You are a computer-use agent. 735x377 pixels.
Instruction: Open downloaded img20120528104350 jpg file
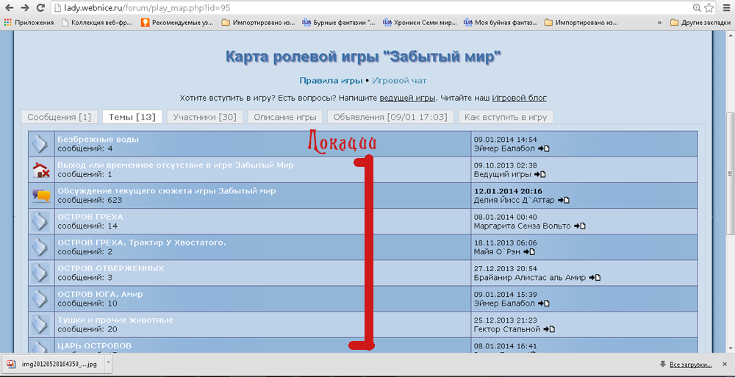point(52,363)
